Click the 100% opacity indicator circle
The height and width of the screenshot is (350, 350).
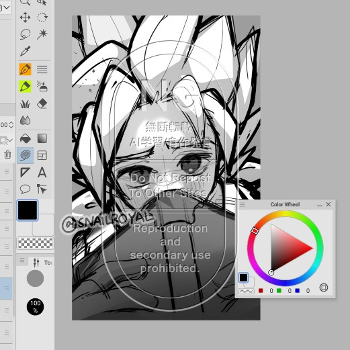coord(35,306)
